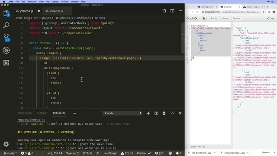Add a new terminal with plus icon
Image resolution: width=277 pixels, height=156 pixels.
pos(148,113)
